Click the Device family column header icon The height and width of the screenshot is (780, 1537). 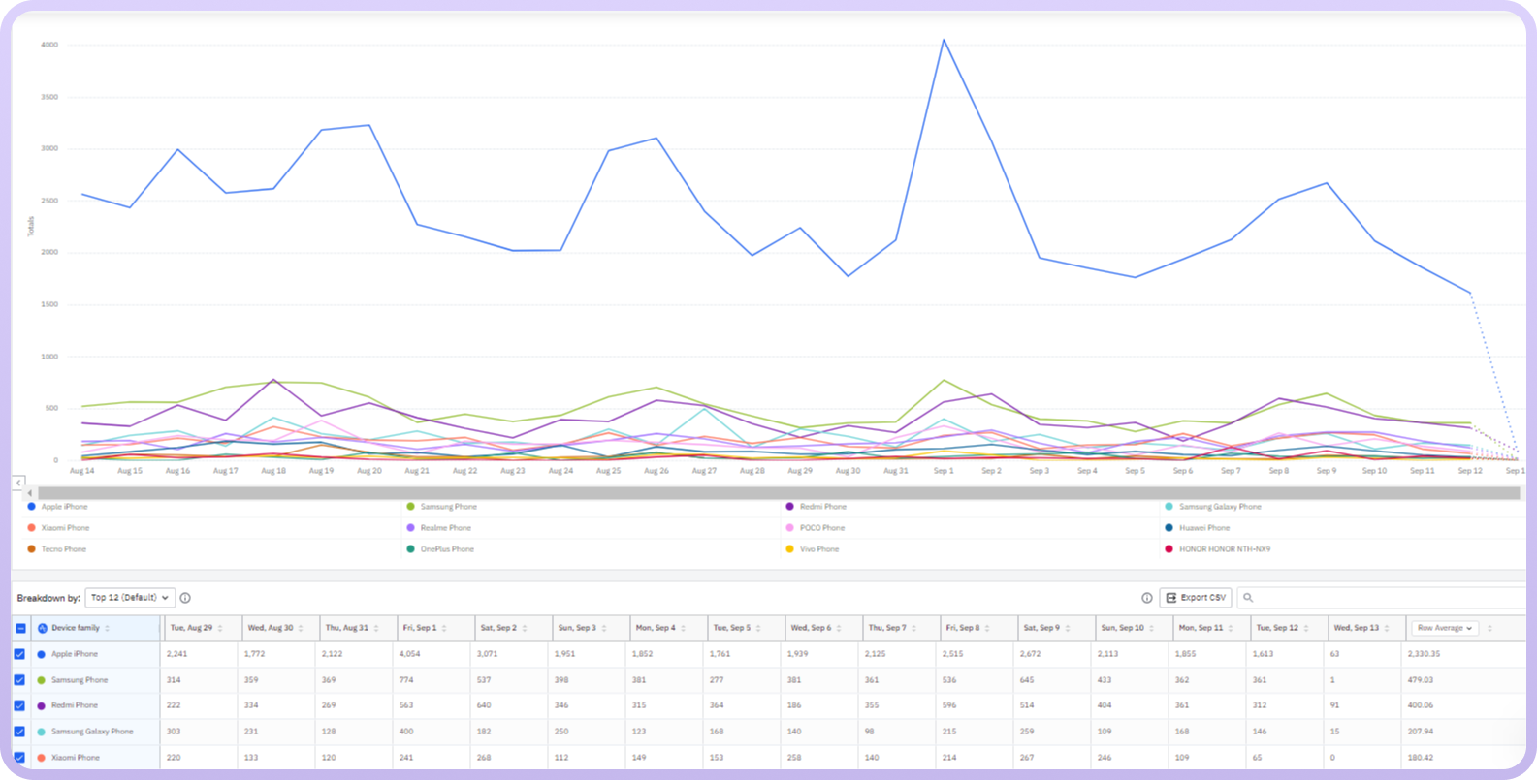tap(43, 628)
